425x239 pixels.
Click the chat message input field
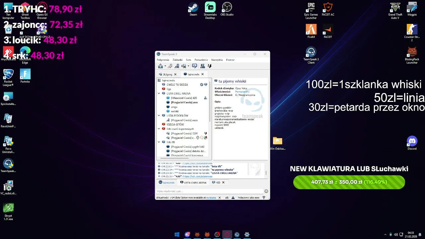click(x=210, y=191)
